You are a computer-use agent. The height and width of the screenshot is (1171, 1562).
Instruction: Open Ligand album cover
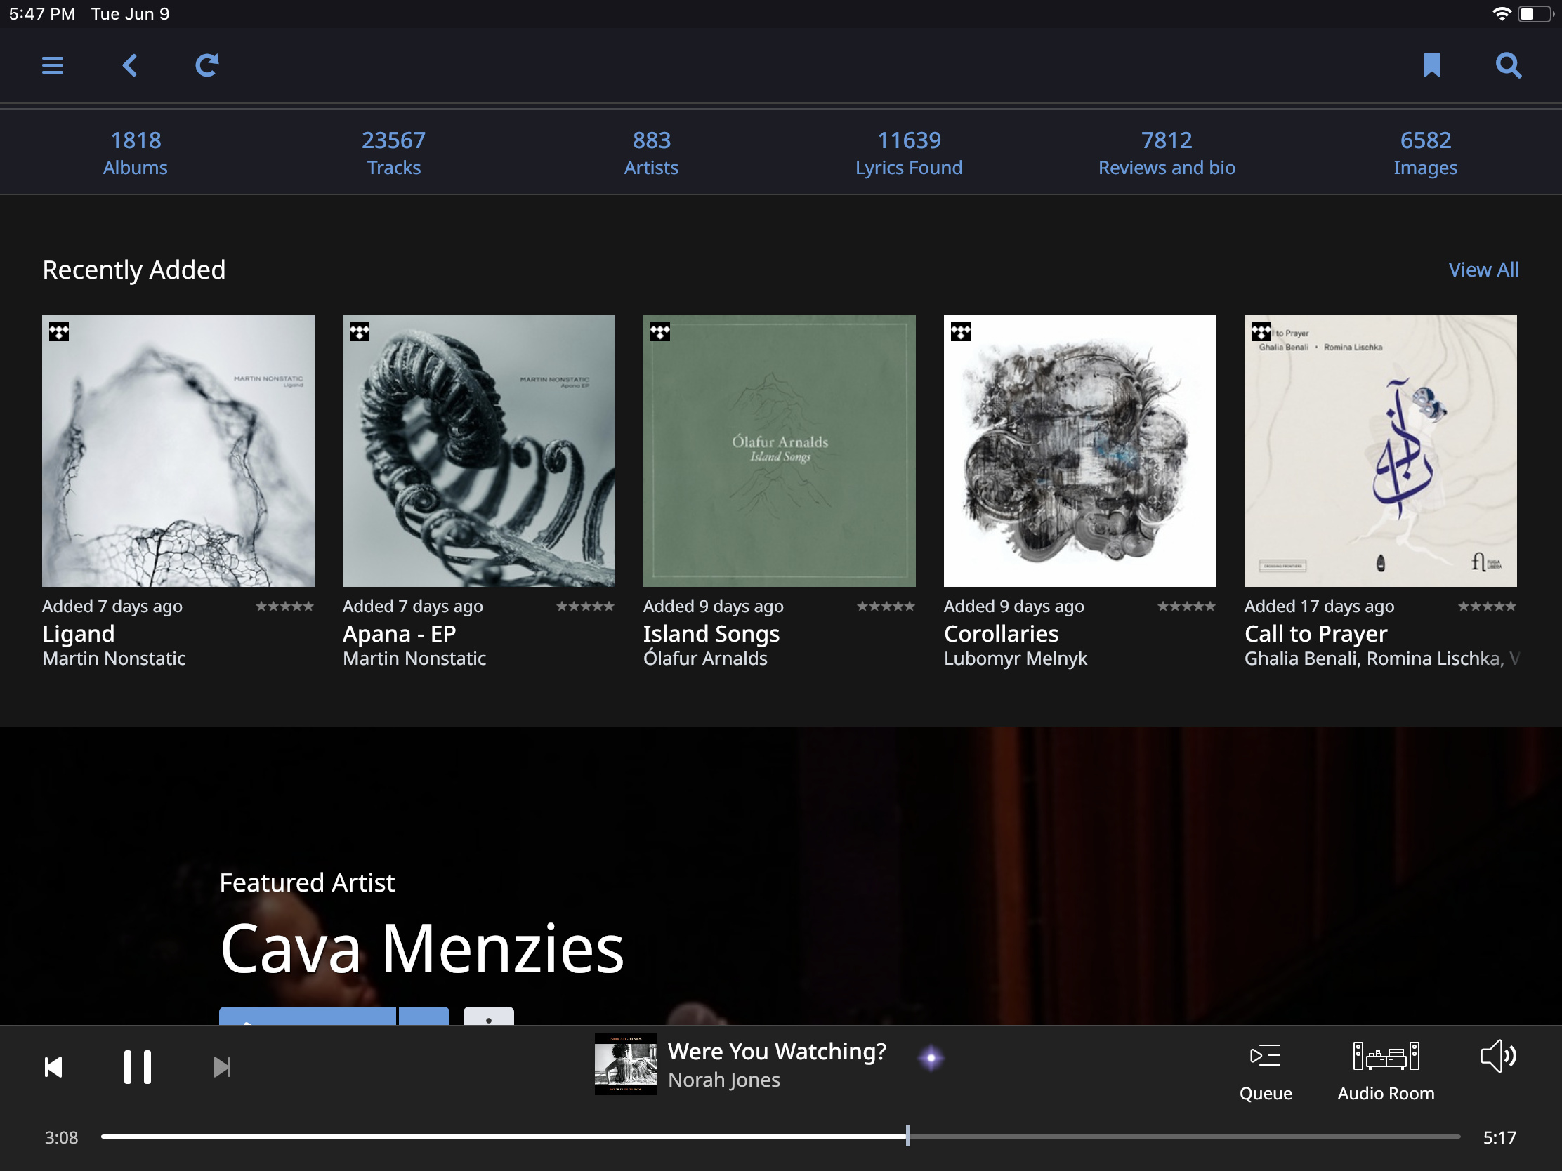pos(178,450)
